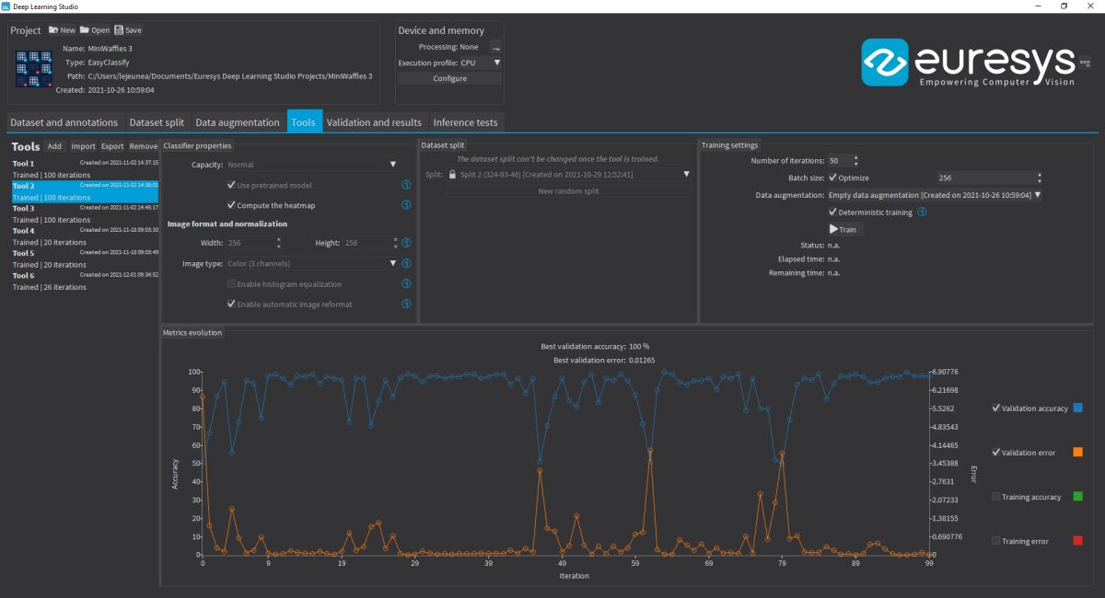Select Tool 2 in tools list
The width and height of the screenshot is (1105, 598).
[85, 191]
